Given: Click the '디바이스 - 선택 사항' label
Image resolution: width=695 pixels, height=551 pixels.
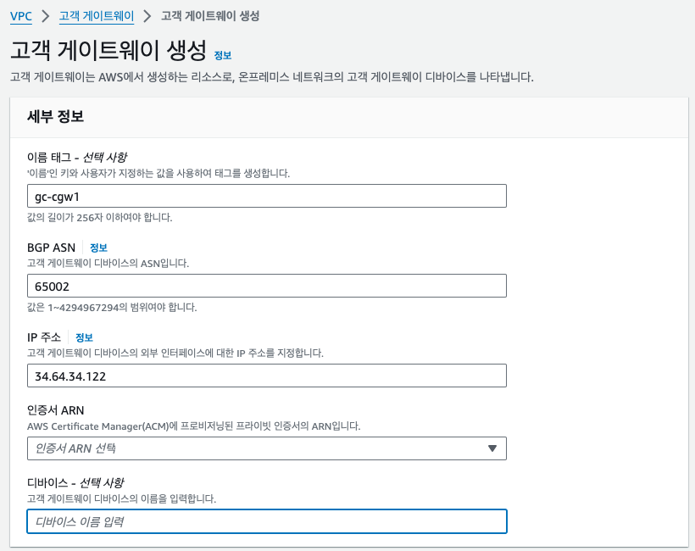Looking at the screenshot, I should coord(75,482).
